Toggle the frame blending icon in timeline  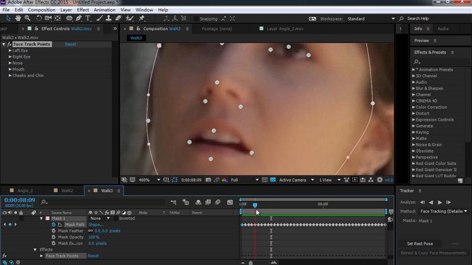(x=208, y=202)
